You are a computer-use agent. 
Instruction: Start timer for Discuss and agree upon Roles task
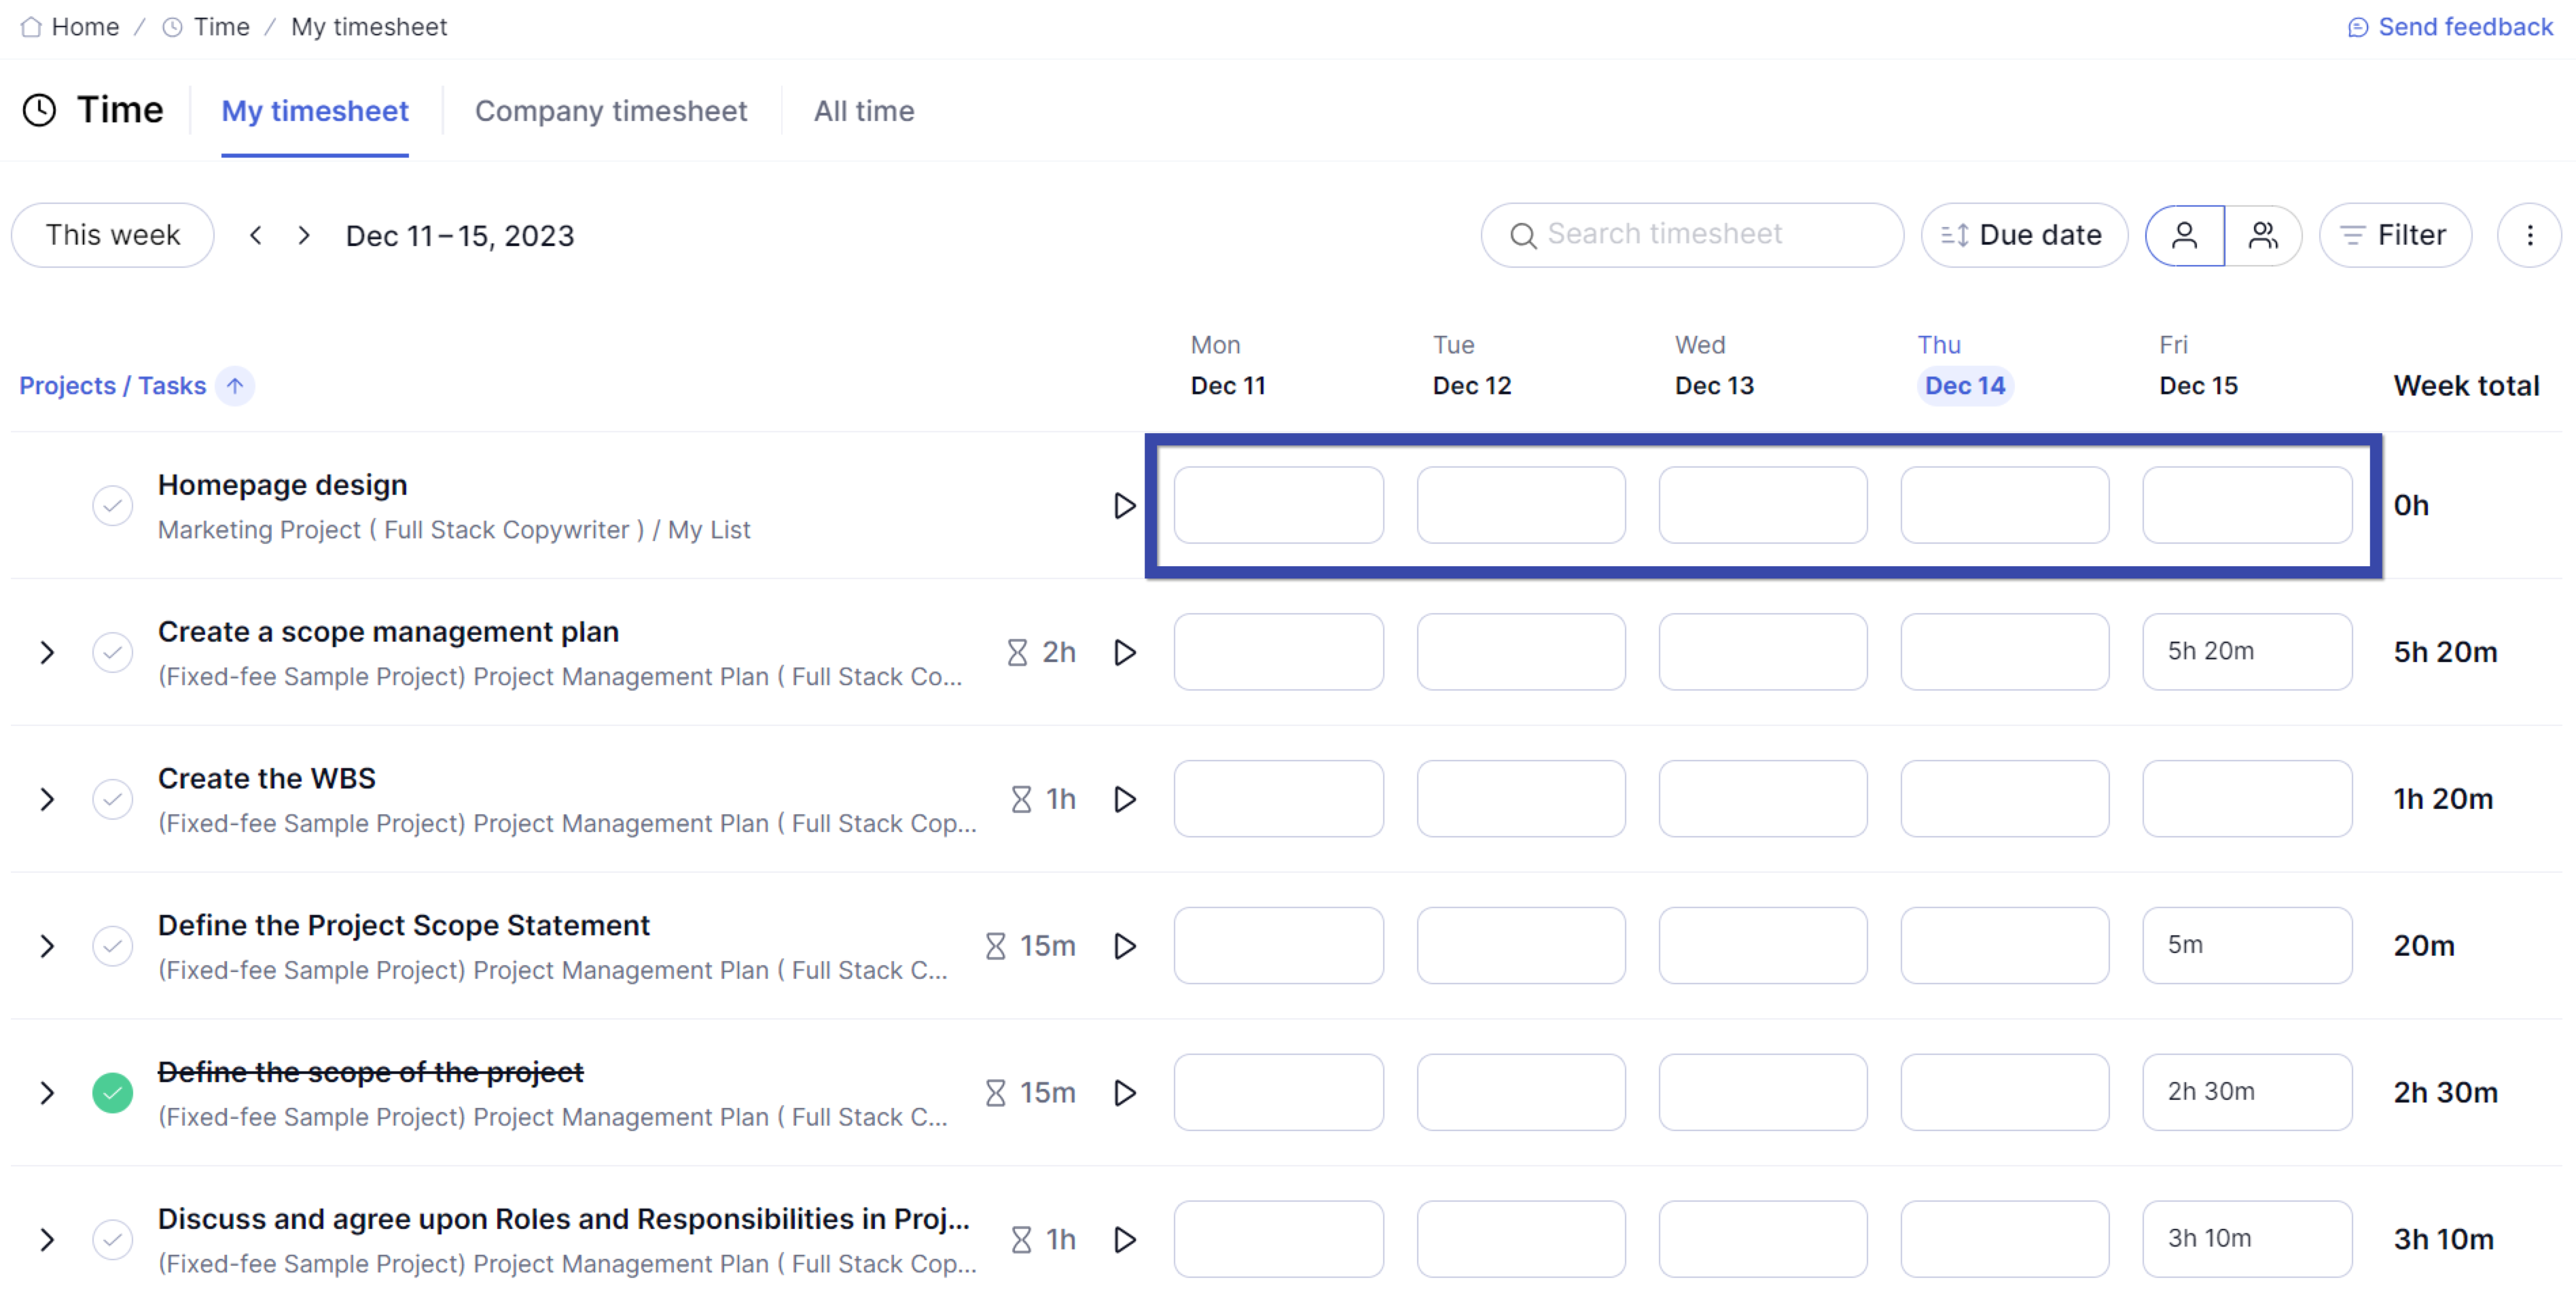(1124, 1239)
